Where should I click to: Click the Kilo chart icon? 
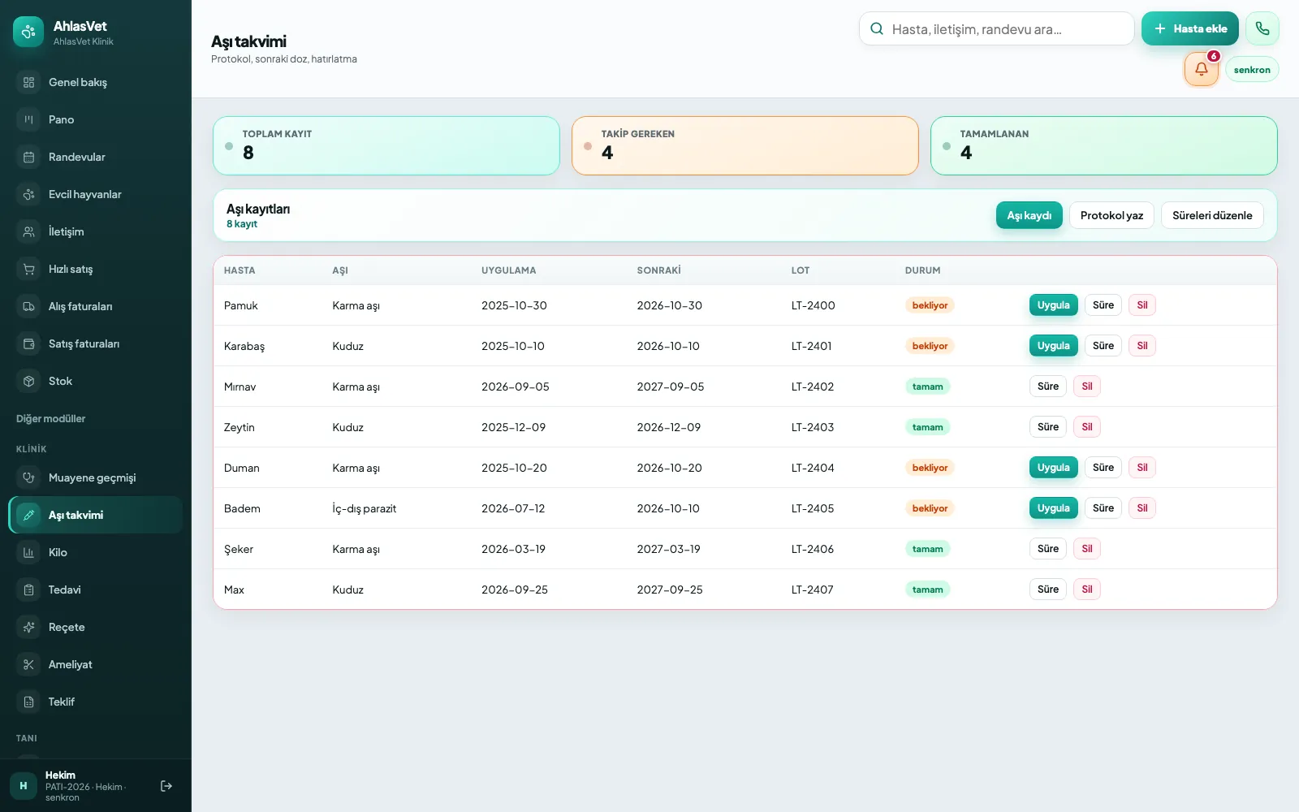tap(28, 552)
